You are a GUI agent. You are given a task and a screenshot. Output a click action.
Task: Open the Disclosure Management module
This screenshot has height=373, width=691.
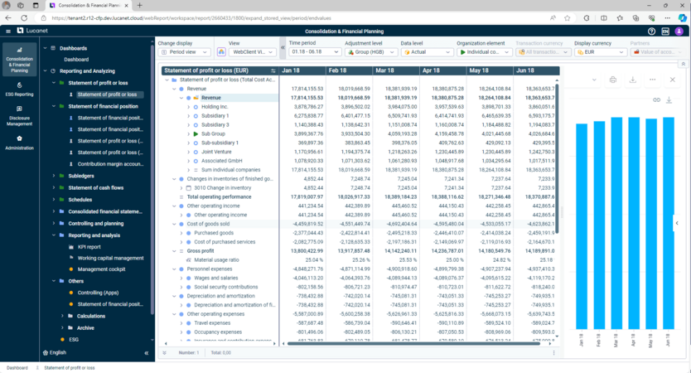point(19,115)
